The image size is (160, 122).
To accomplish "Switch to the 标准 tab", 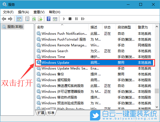I will 51,113.
